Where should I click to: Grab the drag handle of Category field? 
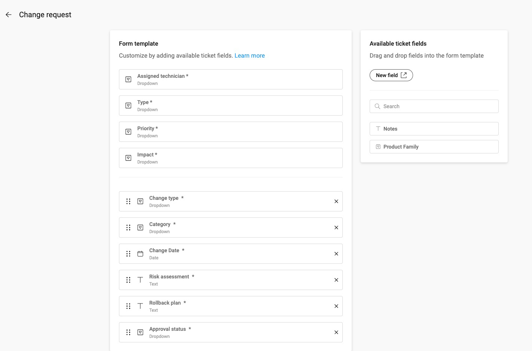128,228
